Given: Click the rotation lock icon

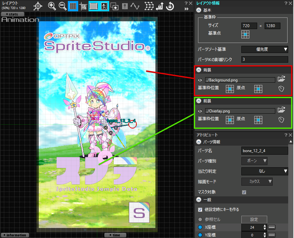Looking at the screenshot, I should pos(170,6).
